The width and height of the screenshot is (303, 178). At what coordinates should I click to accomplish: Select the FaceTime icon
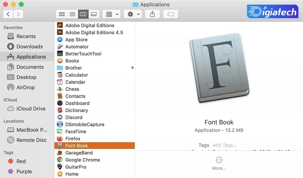point(60,131)
